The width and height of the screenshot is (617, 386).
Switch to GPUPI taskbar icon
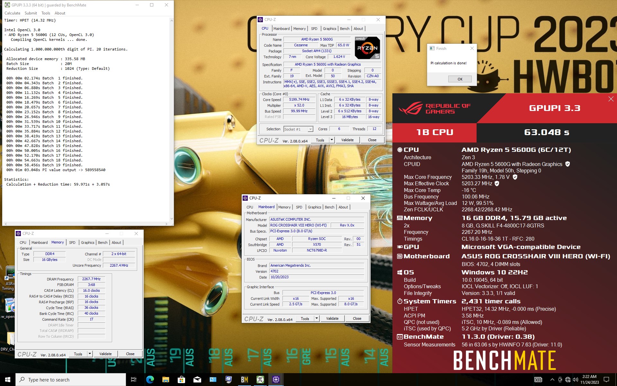click(260, 380)
